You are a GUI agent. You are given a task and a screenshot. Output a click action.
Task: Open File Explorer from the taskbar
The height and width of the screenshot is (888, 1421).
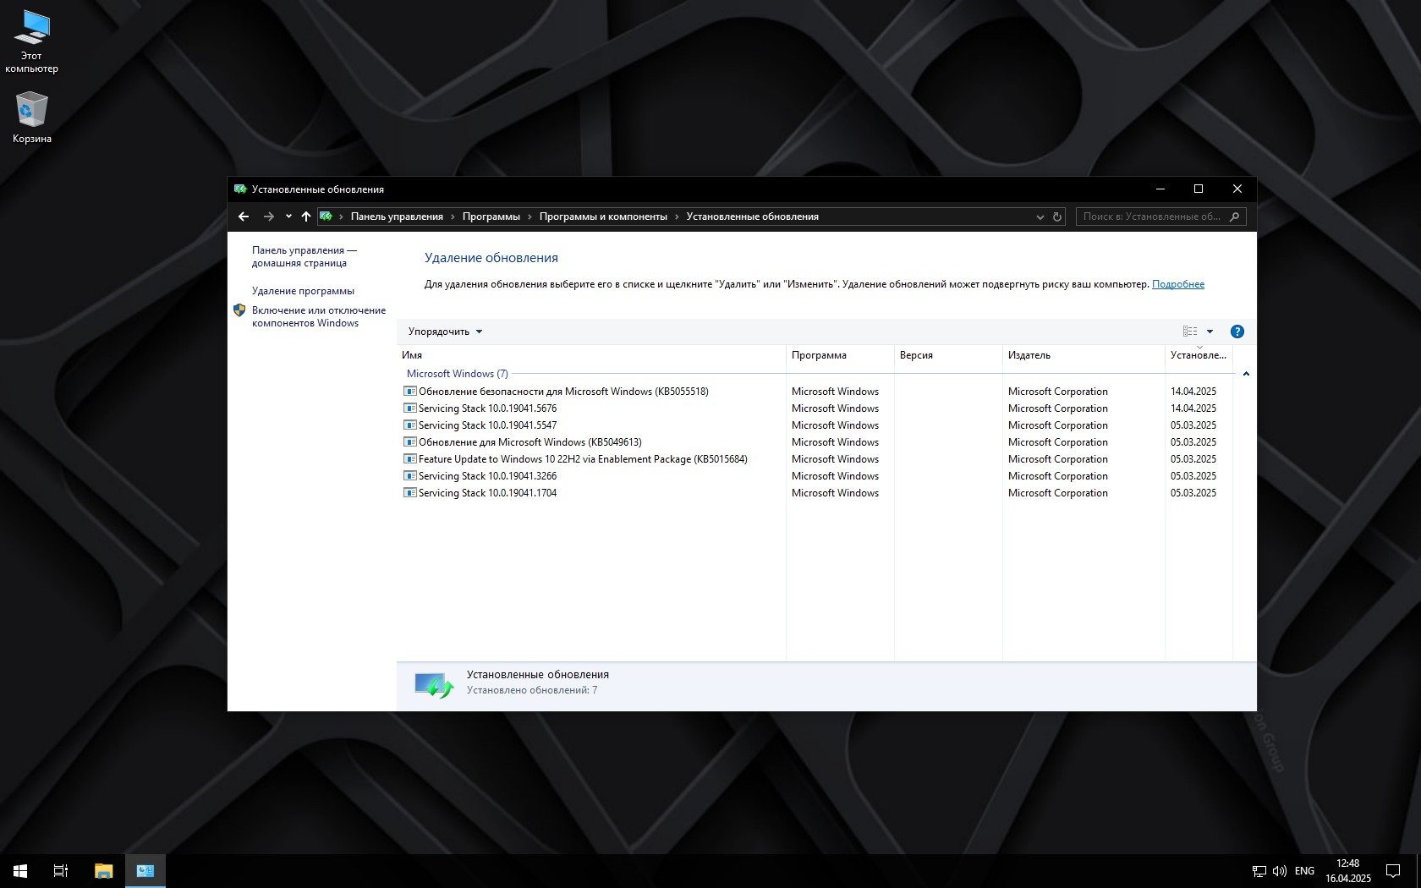pos(103,870)
